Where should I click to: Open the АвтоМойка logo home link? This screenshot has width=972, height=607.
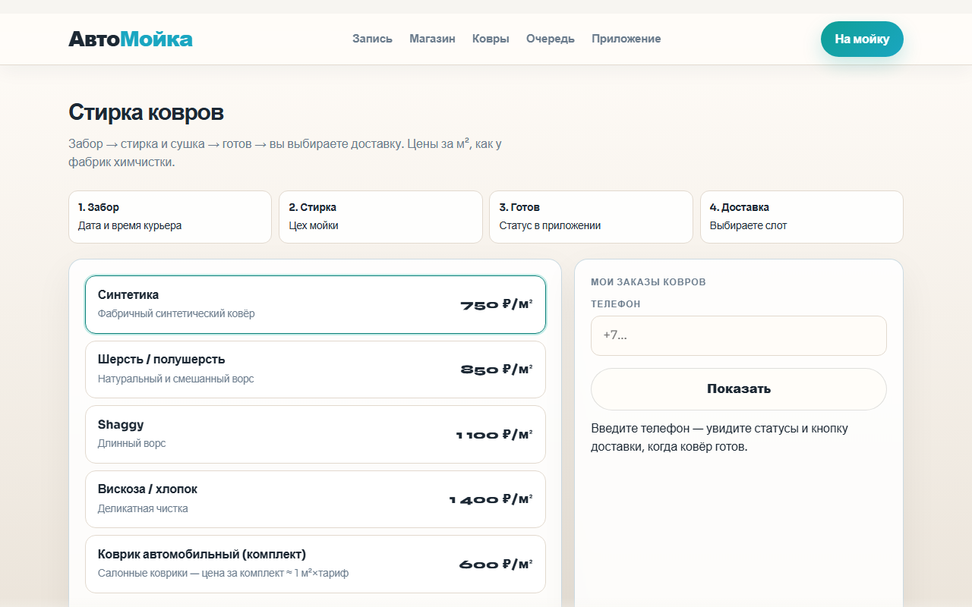point(131,39)
